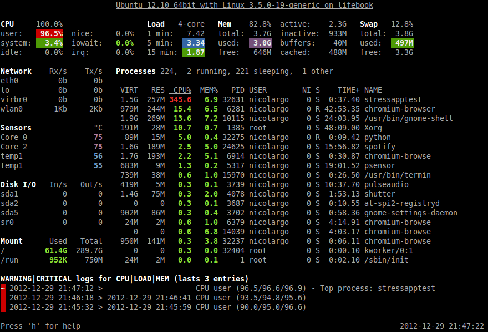Image resolution: width=488 pixels, height=332 pixels.
Task: Click the purple Mem used 3.0G badge
Action: (260, 43)
